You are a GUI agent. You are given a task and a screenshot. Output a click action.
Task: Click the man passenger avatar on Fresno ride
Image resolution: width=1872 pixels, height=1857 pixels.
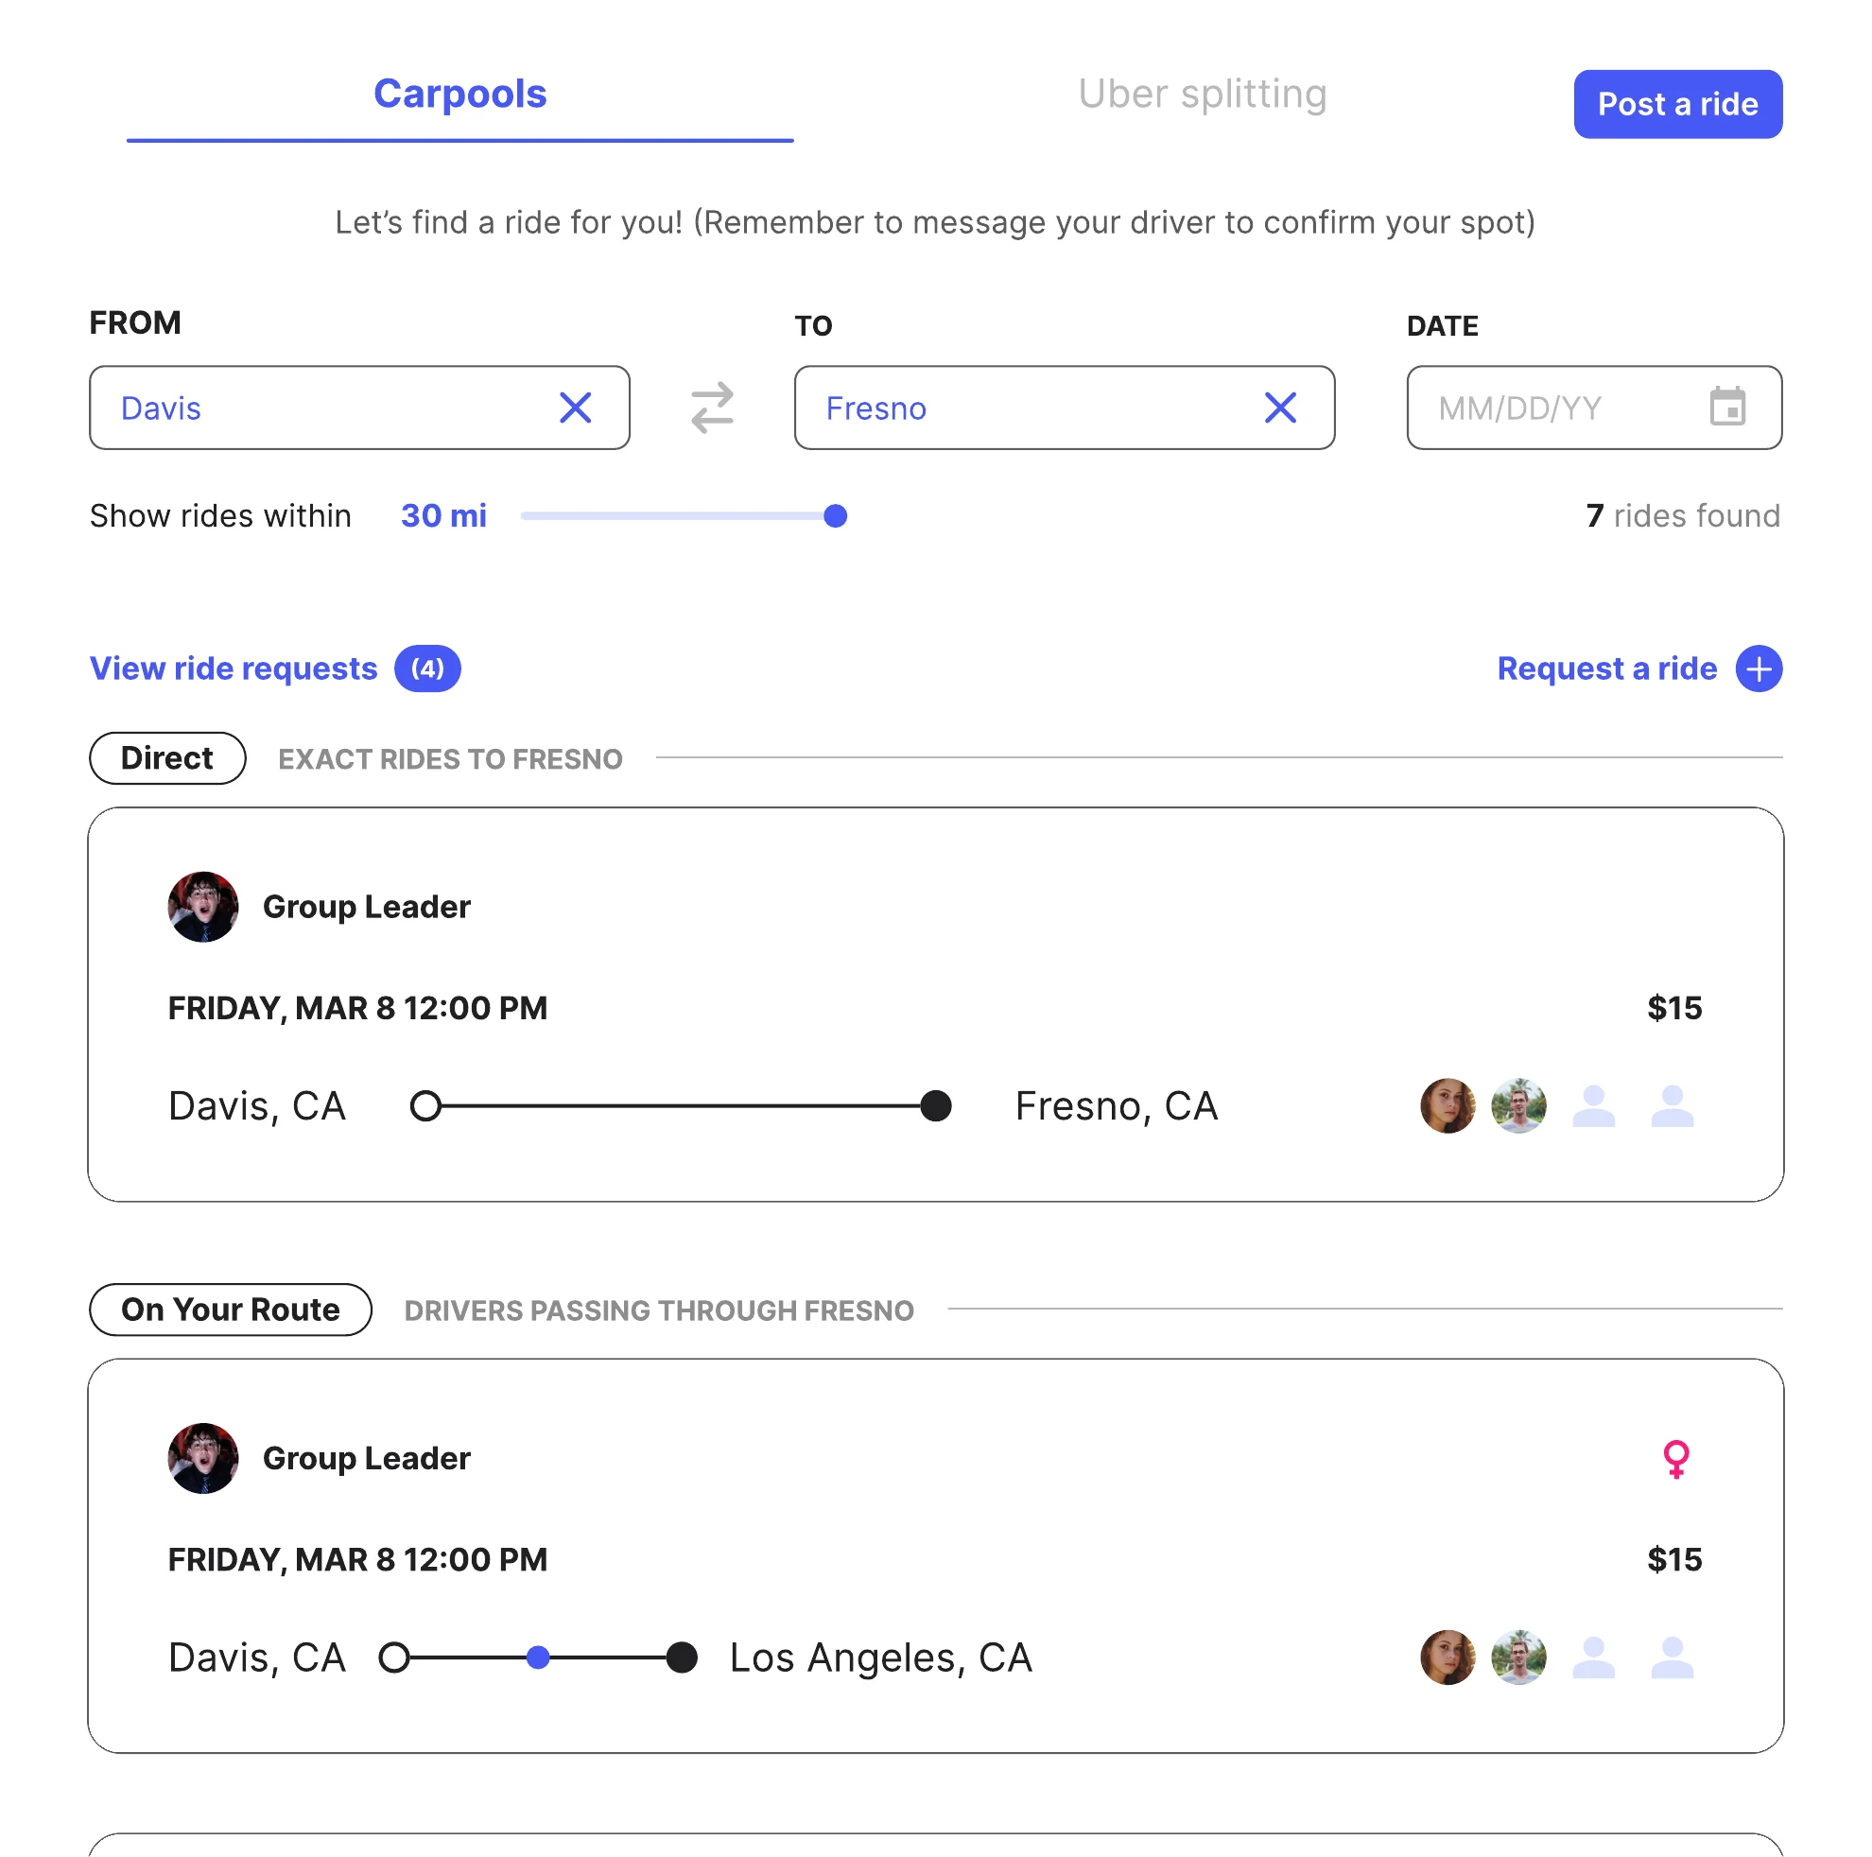(1518, 1106)
